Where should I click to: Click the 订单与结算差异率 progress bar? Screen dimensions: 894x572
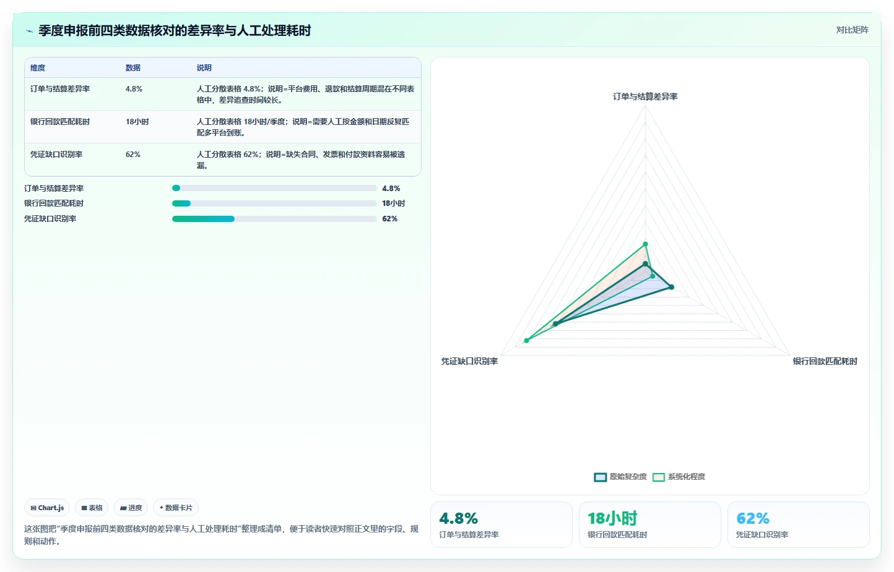(x=274, y=188)
